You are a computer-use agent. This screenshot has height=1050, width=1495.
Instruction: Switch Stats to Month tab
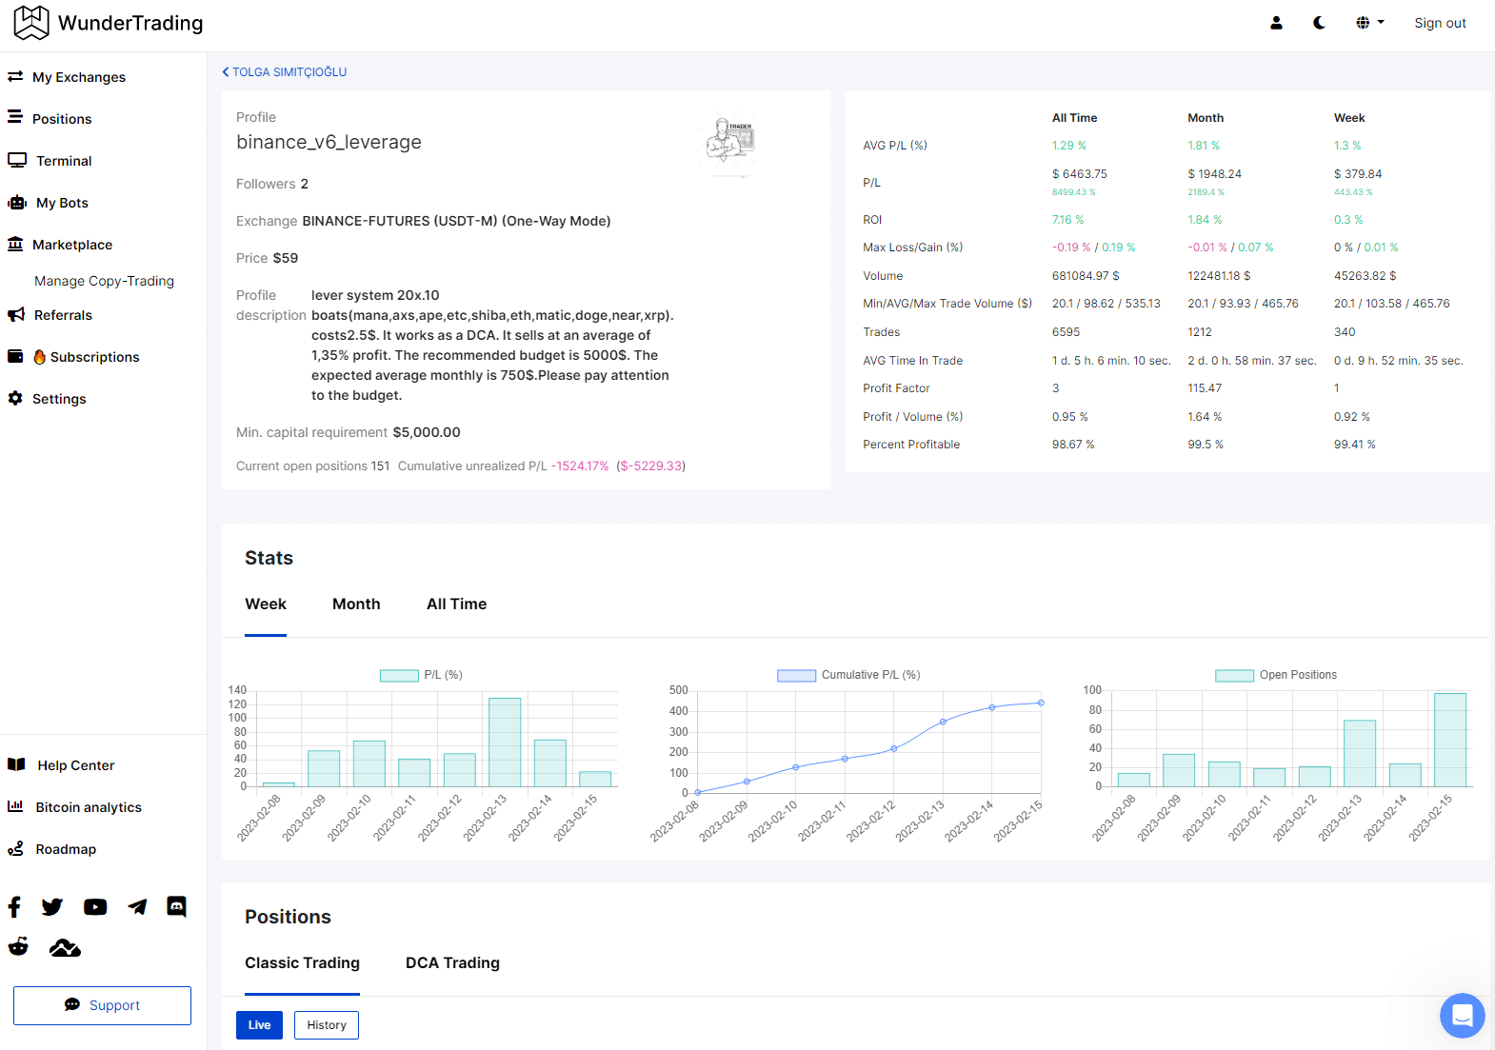[356, 604]
